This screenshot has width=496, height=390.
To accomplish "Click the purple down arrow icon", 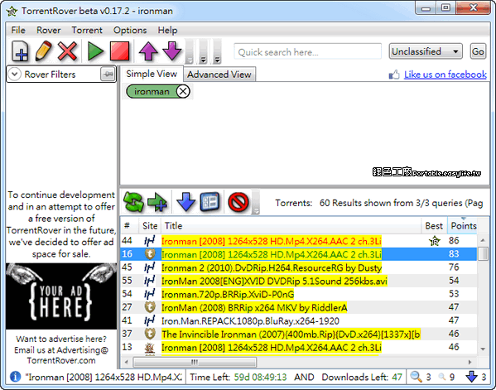I will (x=171, y=51).
